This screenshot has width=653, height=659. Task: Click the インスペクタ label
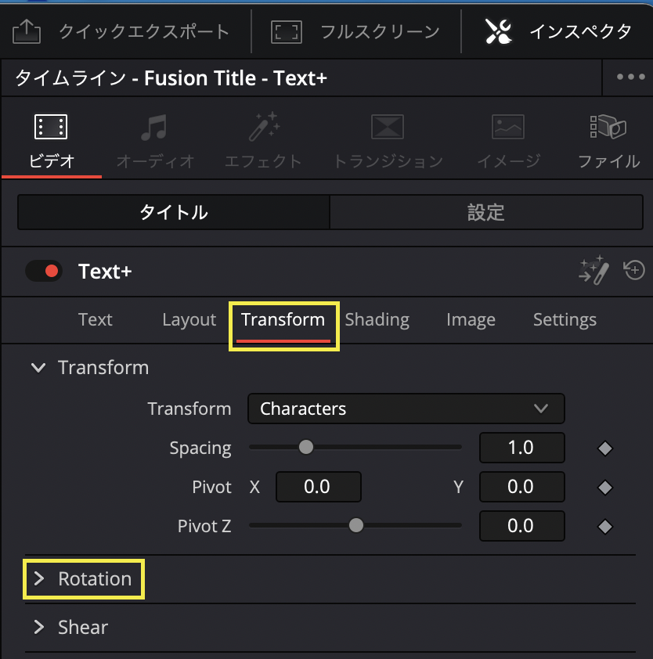point(581,31)
